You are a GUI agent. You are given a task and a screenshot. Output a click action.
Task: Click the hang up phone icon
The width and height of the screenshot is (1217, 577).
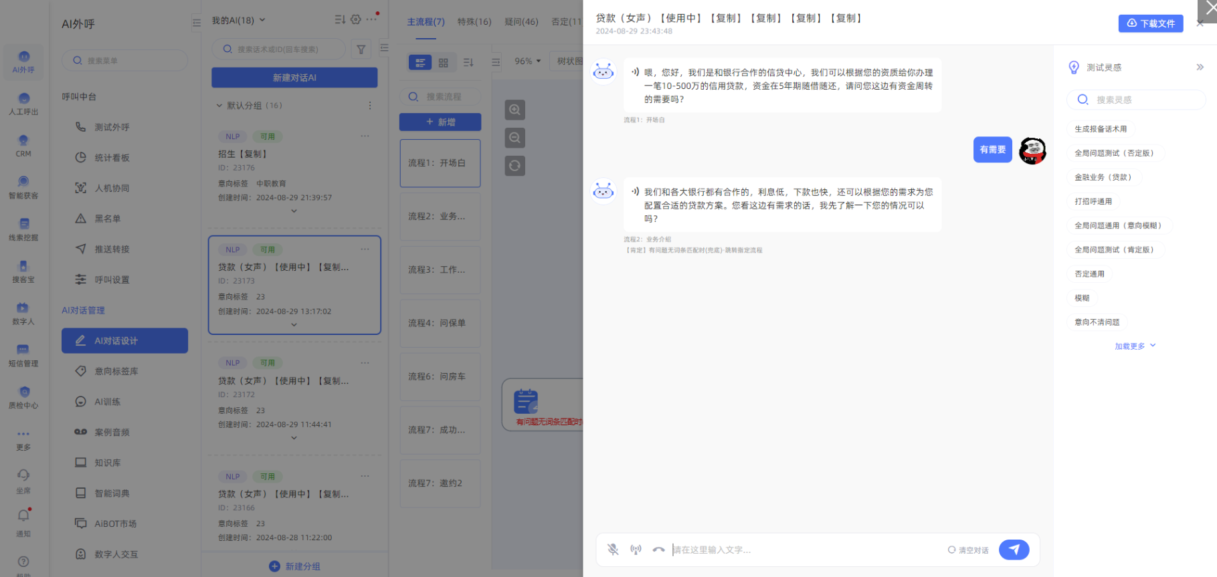click(658, 550)
